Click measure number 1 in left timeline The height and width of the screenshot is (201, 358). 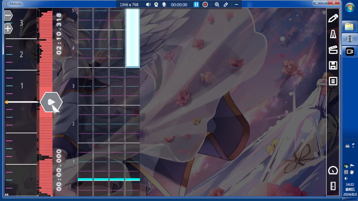(22, 86)
